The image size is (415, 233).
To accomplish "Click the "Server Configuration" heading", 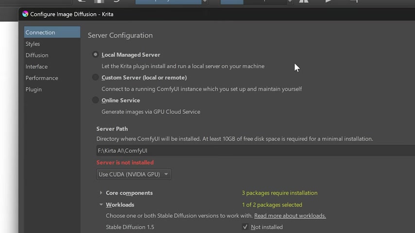I will [x=120, y=35].
